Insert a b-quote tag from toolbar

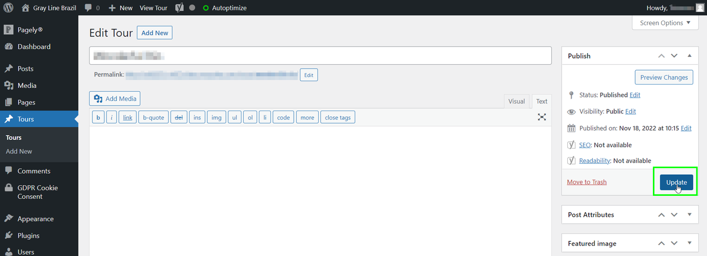pyautogui.click(x=154, y=117)
